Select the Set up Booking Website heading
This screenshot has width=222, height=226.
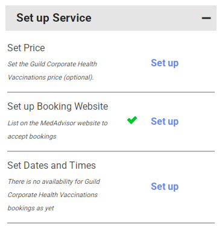(58, 106)
